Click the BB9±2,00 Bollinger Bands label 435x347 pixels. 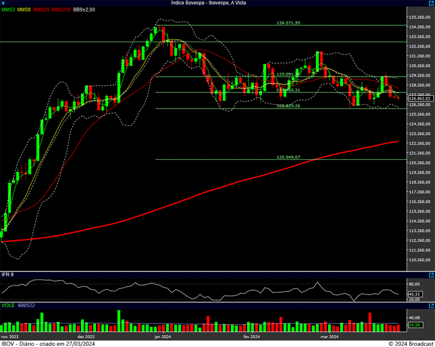(x=84, y=10)
